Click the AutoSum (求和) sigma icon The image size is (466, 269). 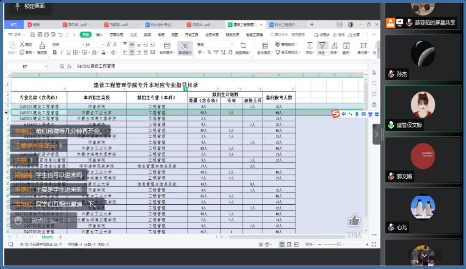pos(309,46)
